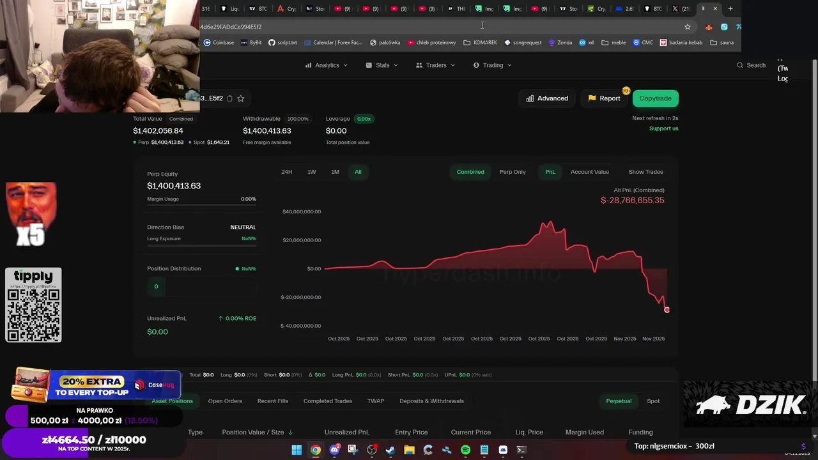Show PnL on the chart
This screenshot has width=818, height=460.
tap(550, 172)
